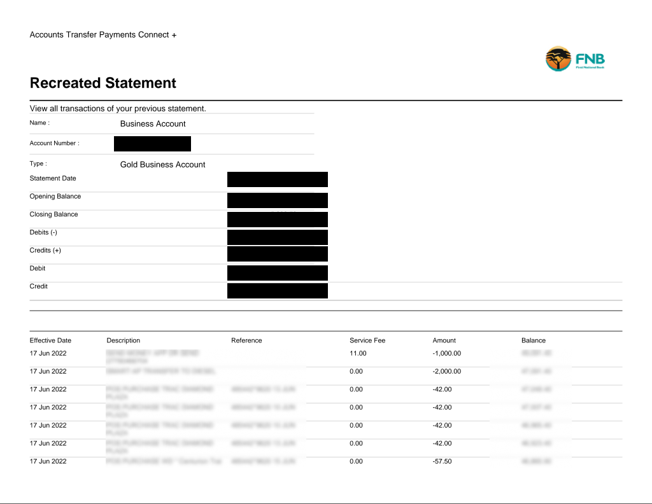Select the Gold Business Account type text
Screen dimensions: 652x504
coord(162,165)
